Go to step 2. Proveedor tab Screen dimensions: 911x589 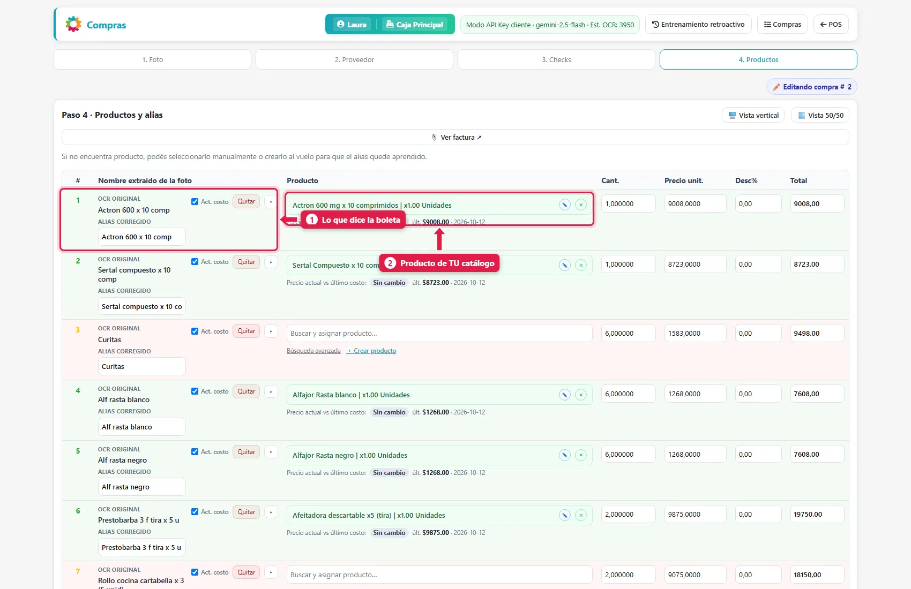(x=354, y=59)
